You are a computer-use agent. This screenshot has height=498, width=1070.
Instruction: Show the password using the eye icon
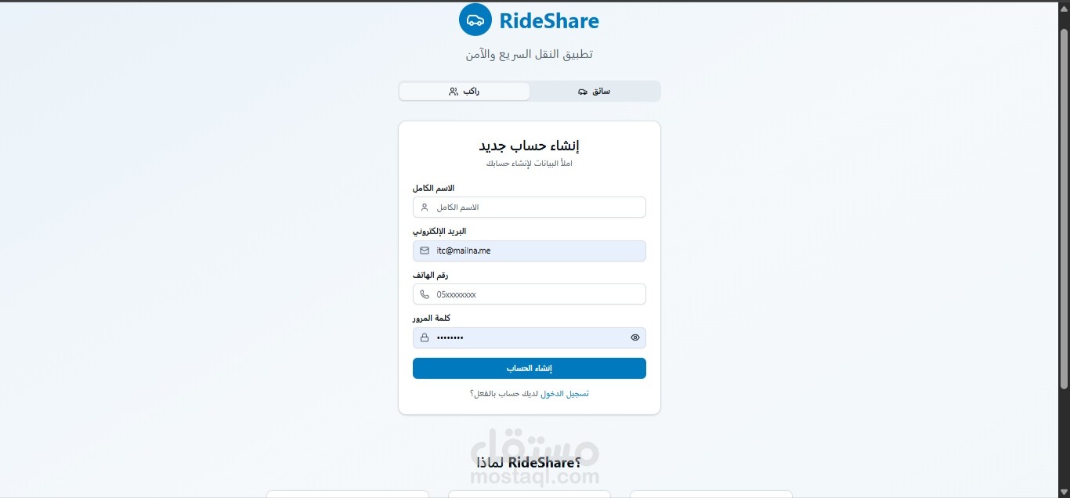coord(635,337)
